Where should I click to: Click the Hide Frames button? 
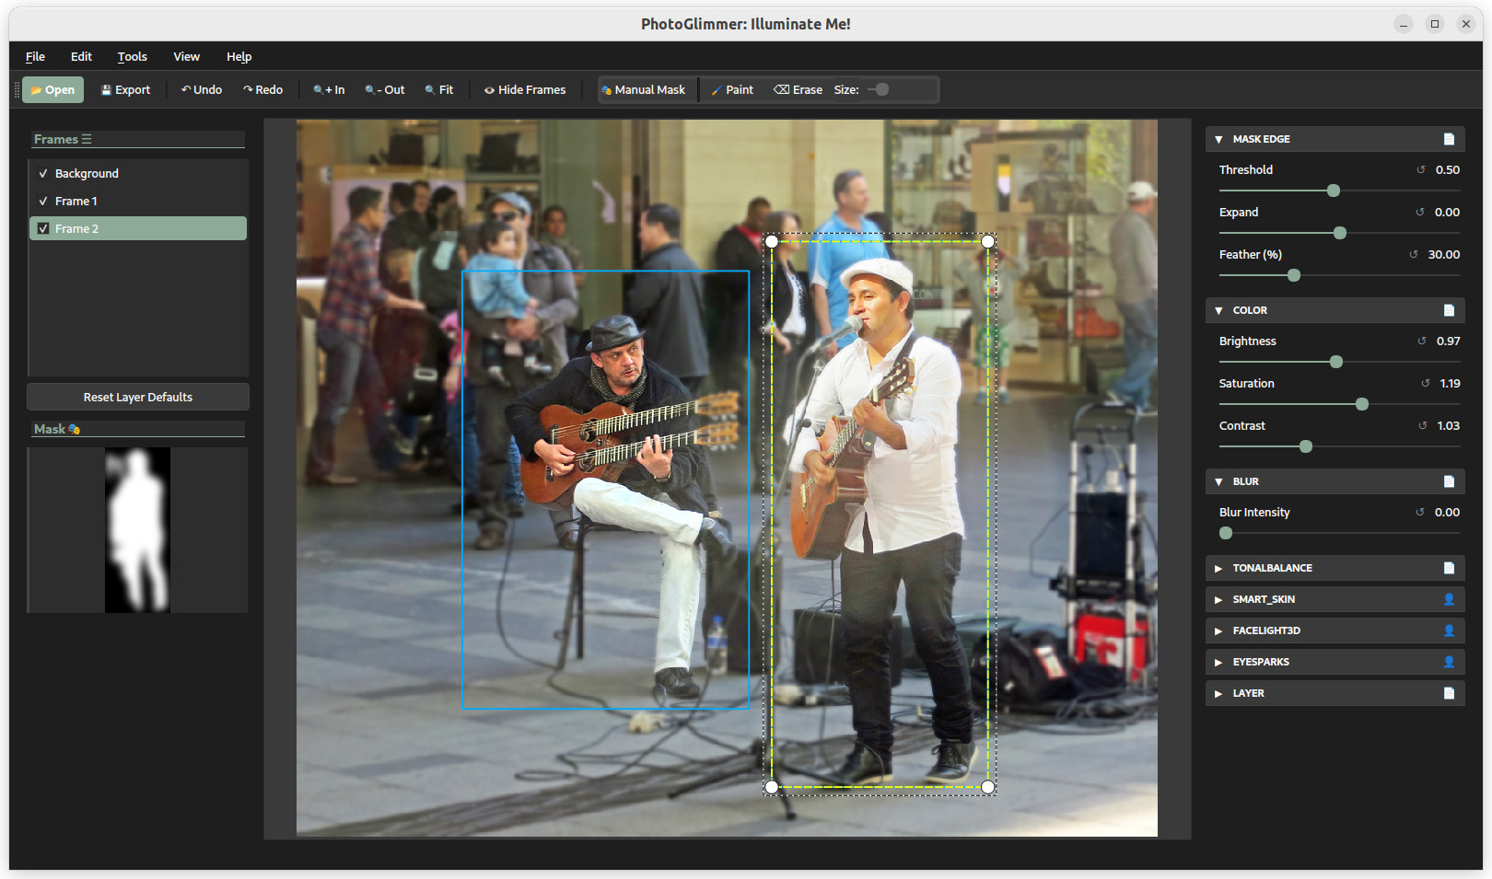tap(525, 90)
